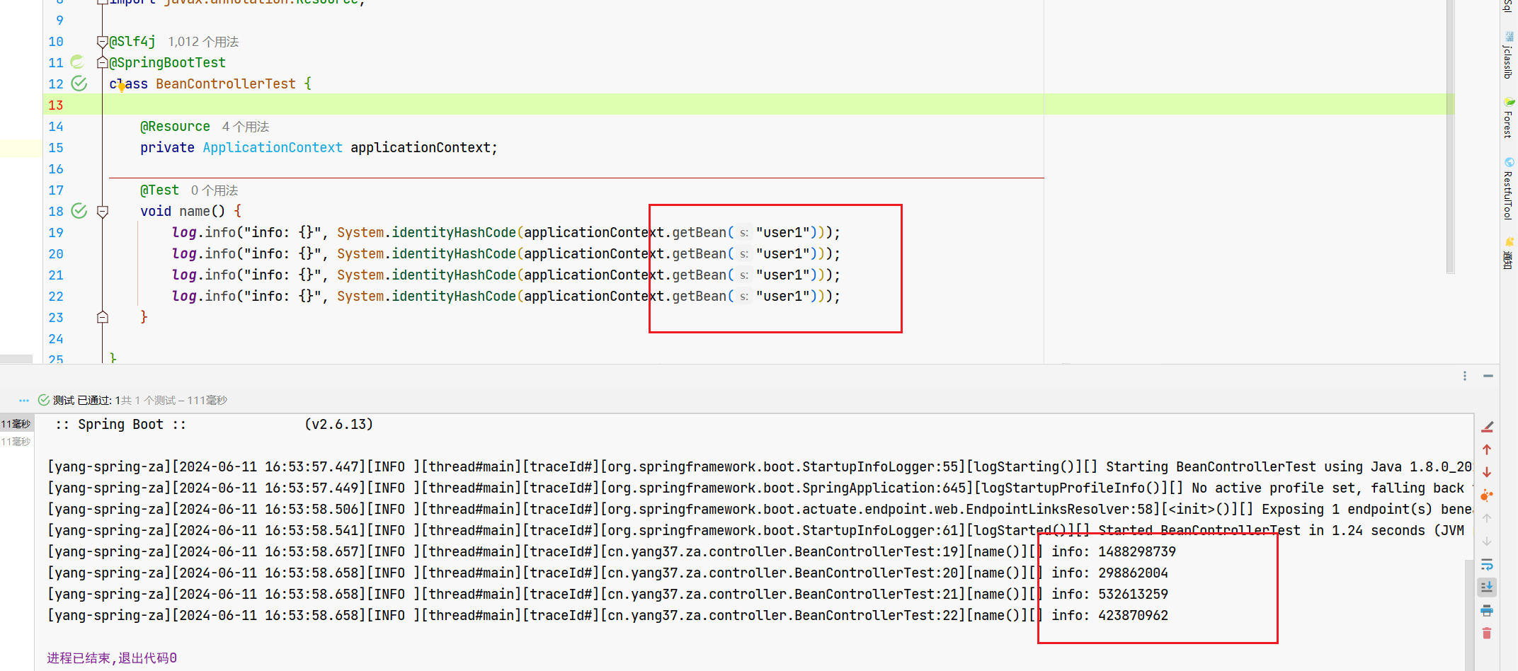1518x671 pixels.
Task: Click the greyed-out up arrow icon in the console toolbar
Action: 1487,518
